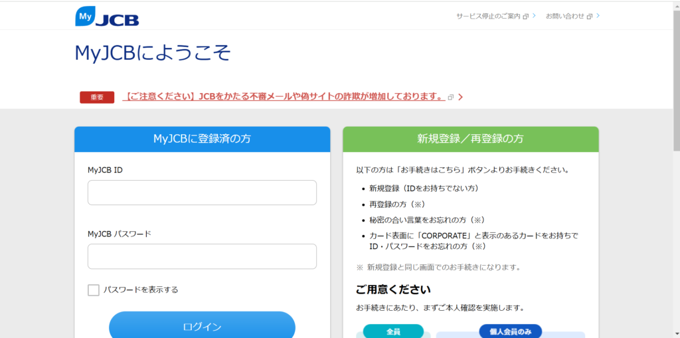Click the 新規登録（IDをお持ちでない方） bullet text
This screenshot has width=680, height=338.
(424, 189)
